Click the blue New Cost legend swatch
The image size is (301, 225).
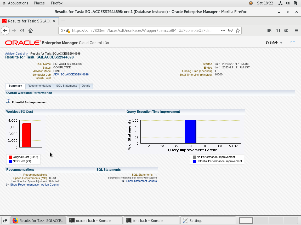tap(10, 161)
